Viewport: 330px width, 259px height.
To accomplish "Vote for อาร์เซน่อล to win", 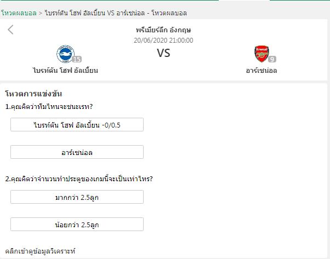I will 77,152.
